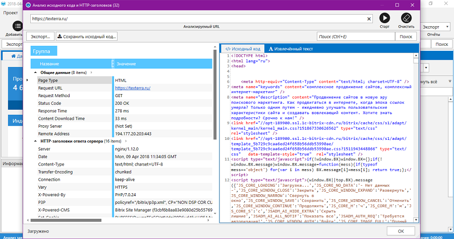Open the Project menu in main window
The image size is (454, 239).
tap(11, 13)
